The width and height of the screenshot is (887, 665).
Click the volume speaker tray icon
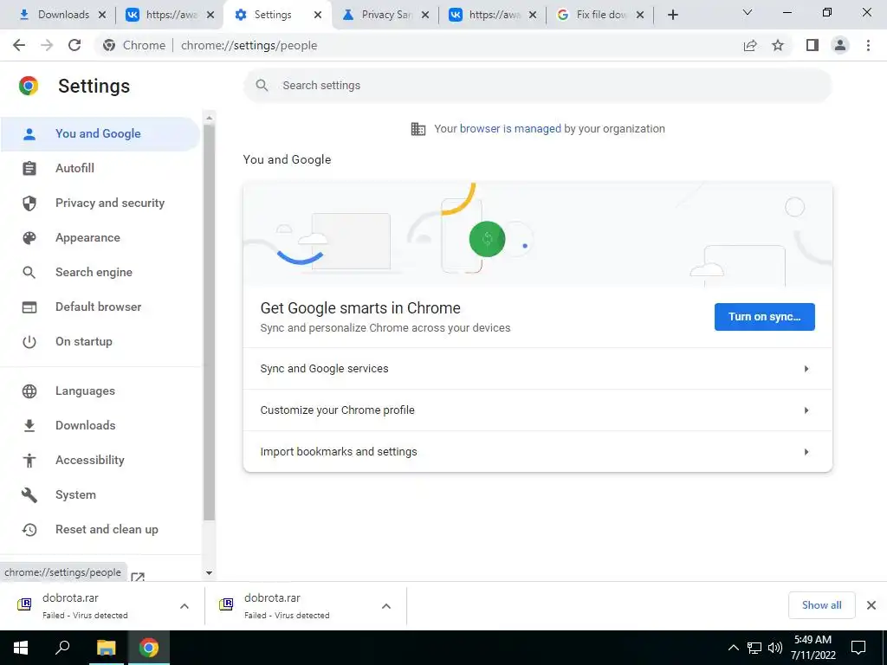775,648
